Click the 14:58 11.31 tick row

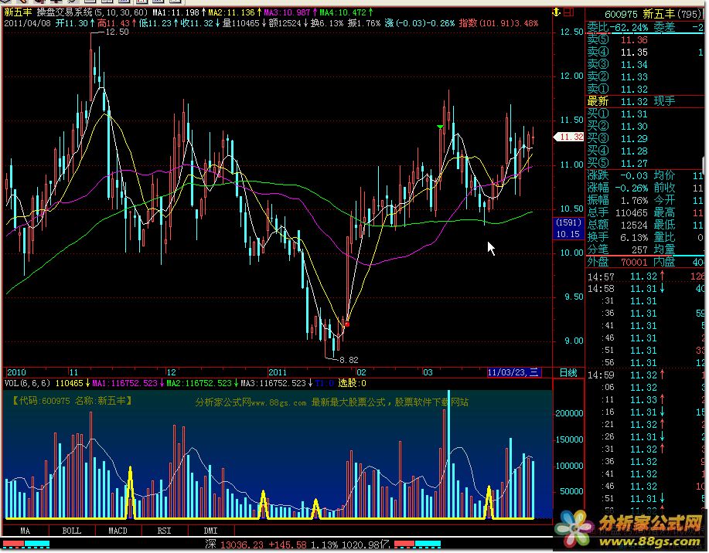coord(646,288)
